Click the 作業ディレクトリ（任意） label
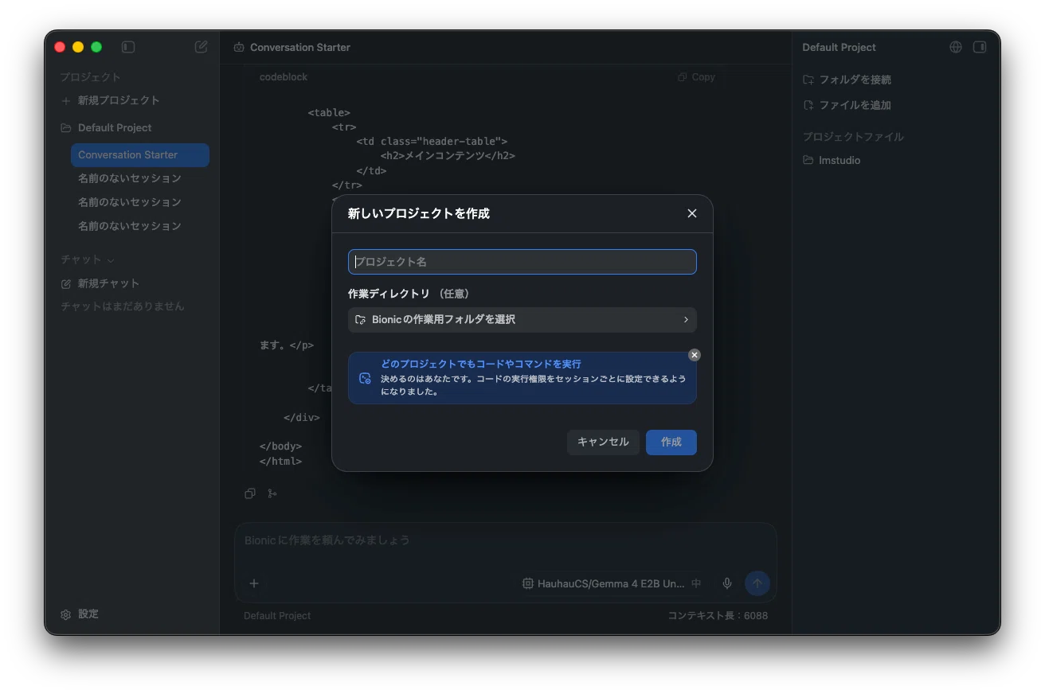 [x=409, y=294]
